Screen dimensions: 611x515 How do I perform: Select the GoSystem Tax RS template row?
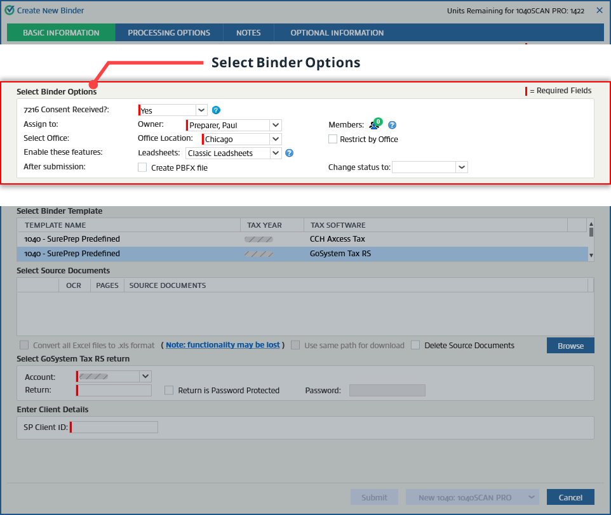tap(254, 254)
